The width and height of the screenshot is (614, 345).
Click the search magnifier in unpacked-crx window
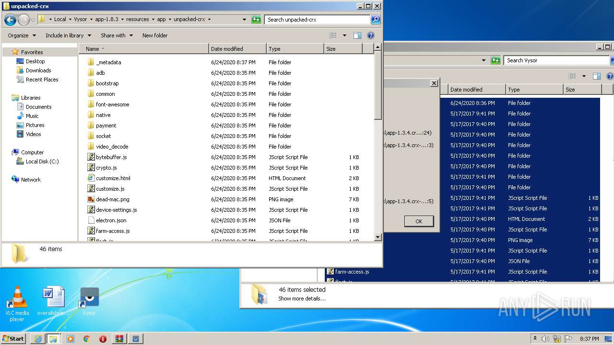click(376, 20)
